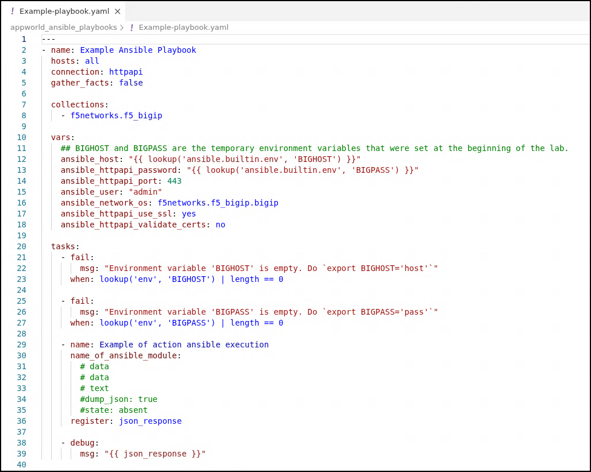The width and height of the screenshot is (591, 472).
Task: Click 'yes' value of ansible_httpapi_use_ssl
Action: [189, 214]
